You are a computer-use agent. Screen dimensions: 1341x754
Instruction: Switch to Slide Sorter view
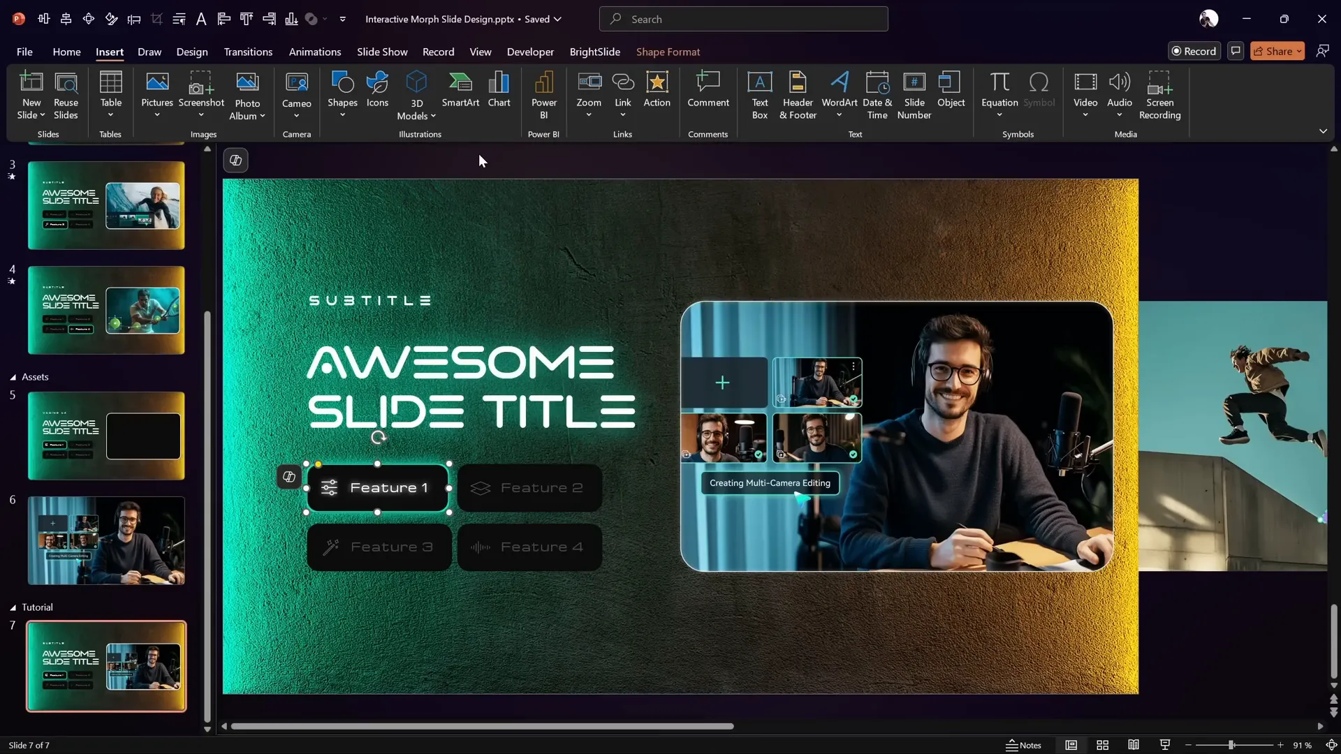click(1103, 745)
